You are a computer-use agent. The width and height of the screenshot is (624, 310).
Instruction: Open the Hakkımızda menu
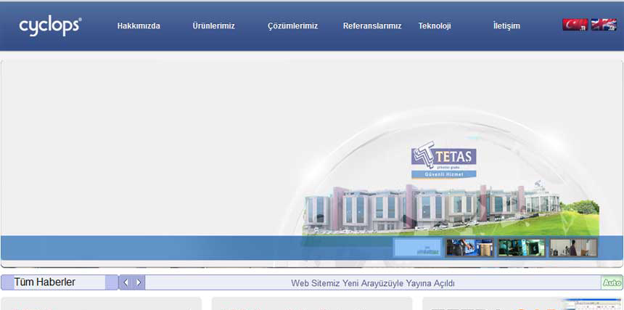tap(139, 26)
